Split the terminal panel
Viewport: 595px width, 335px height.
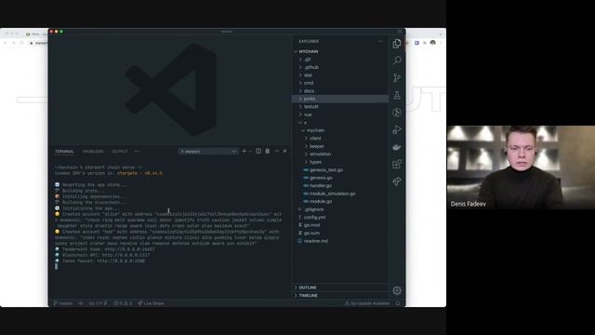tap(258, 151)
